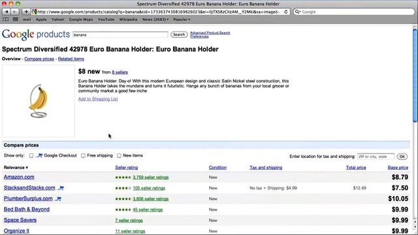This screenshot has width=418, height=235.
Task: Open the Bed Bath & Beyond seller link
Action: click(27, 210)
